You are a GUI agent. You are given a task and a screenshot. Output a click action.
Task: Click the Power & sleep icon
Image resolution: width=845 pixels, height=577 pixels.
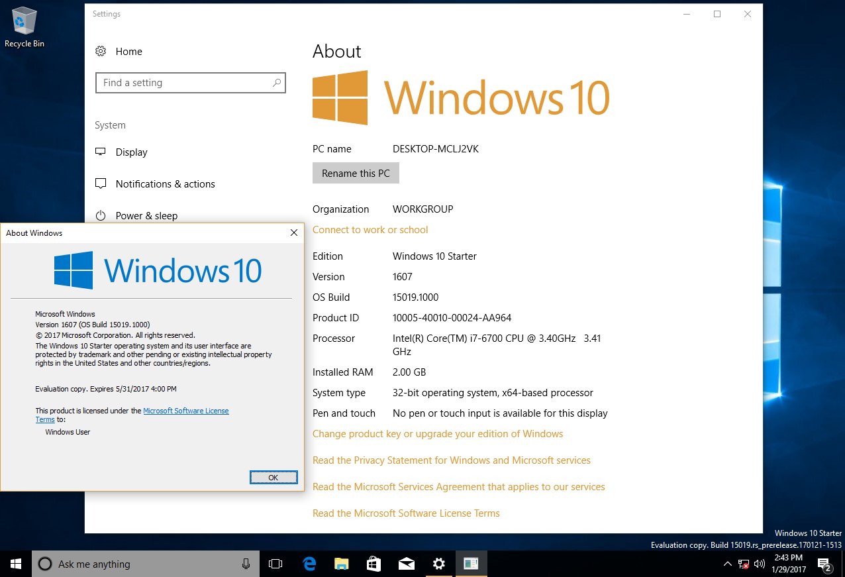tap(101, 215)
